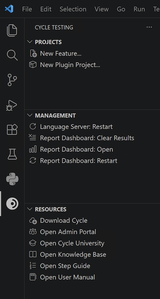Image resolution: width=160 pixels, height=299 pixels.
Task: Open the Go menu
Action: click(x=121, y=9)
